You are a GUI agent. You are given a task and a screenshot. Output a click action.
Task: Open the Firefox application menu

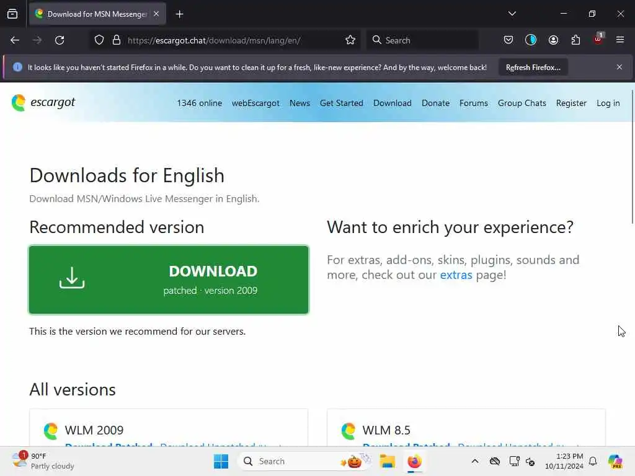(x=620, y=40)
